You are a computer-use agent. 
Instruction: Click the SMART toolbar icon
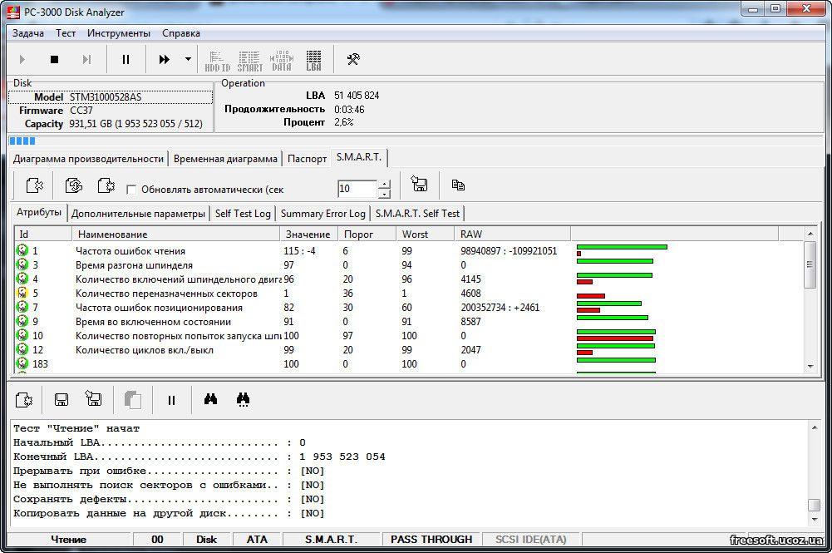(x=250, y=61)
